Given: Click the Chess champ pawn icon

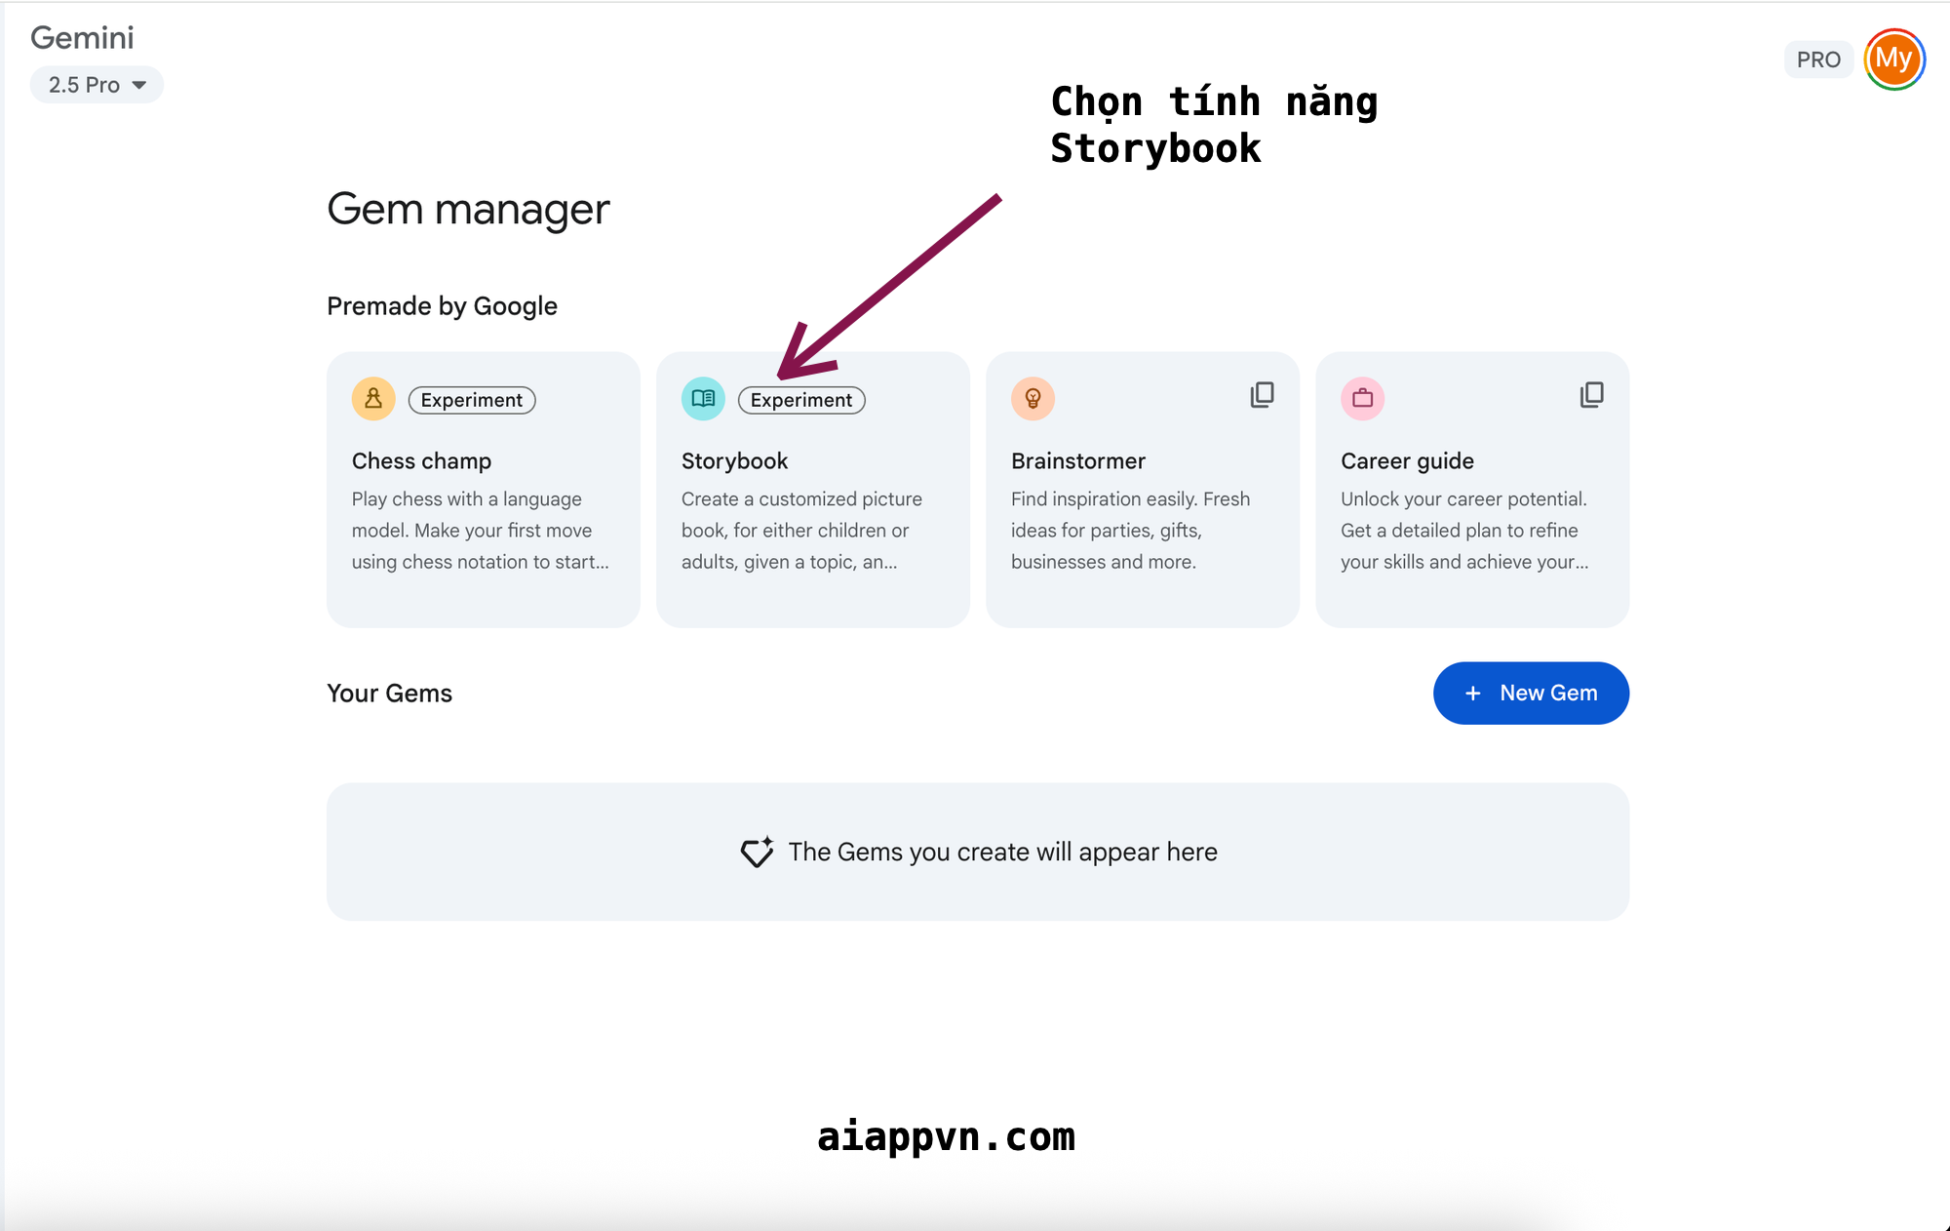Looking at the screenshot, I should pos(373,399).
